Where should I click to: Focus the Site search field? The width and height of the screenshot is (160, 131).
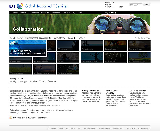click(136, 5)
